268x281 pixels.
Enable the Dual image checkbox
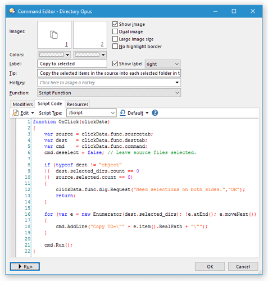tap(115, 31)
